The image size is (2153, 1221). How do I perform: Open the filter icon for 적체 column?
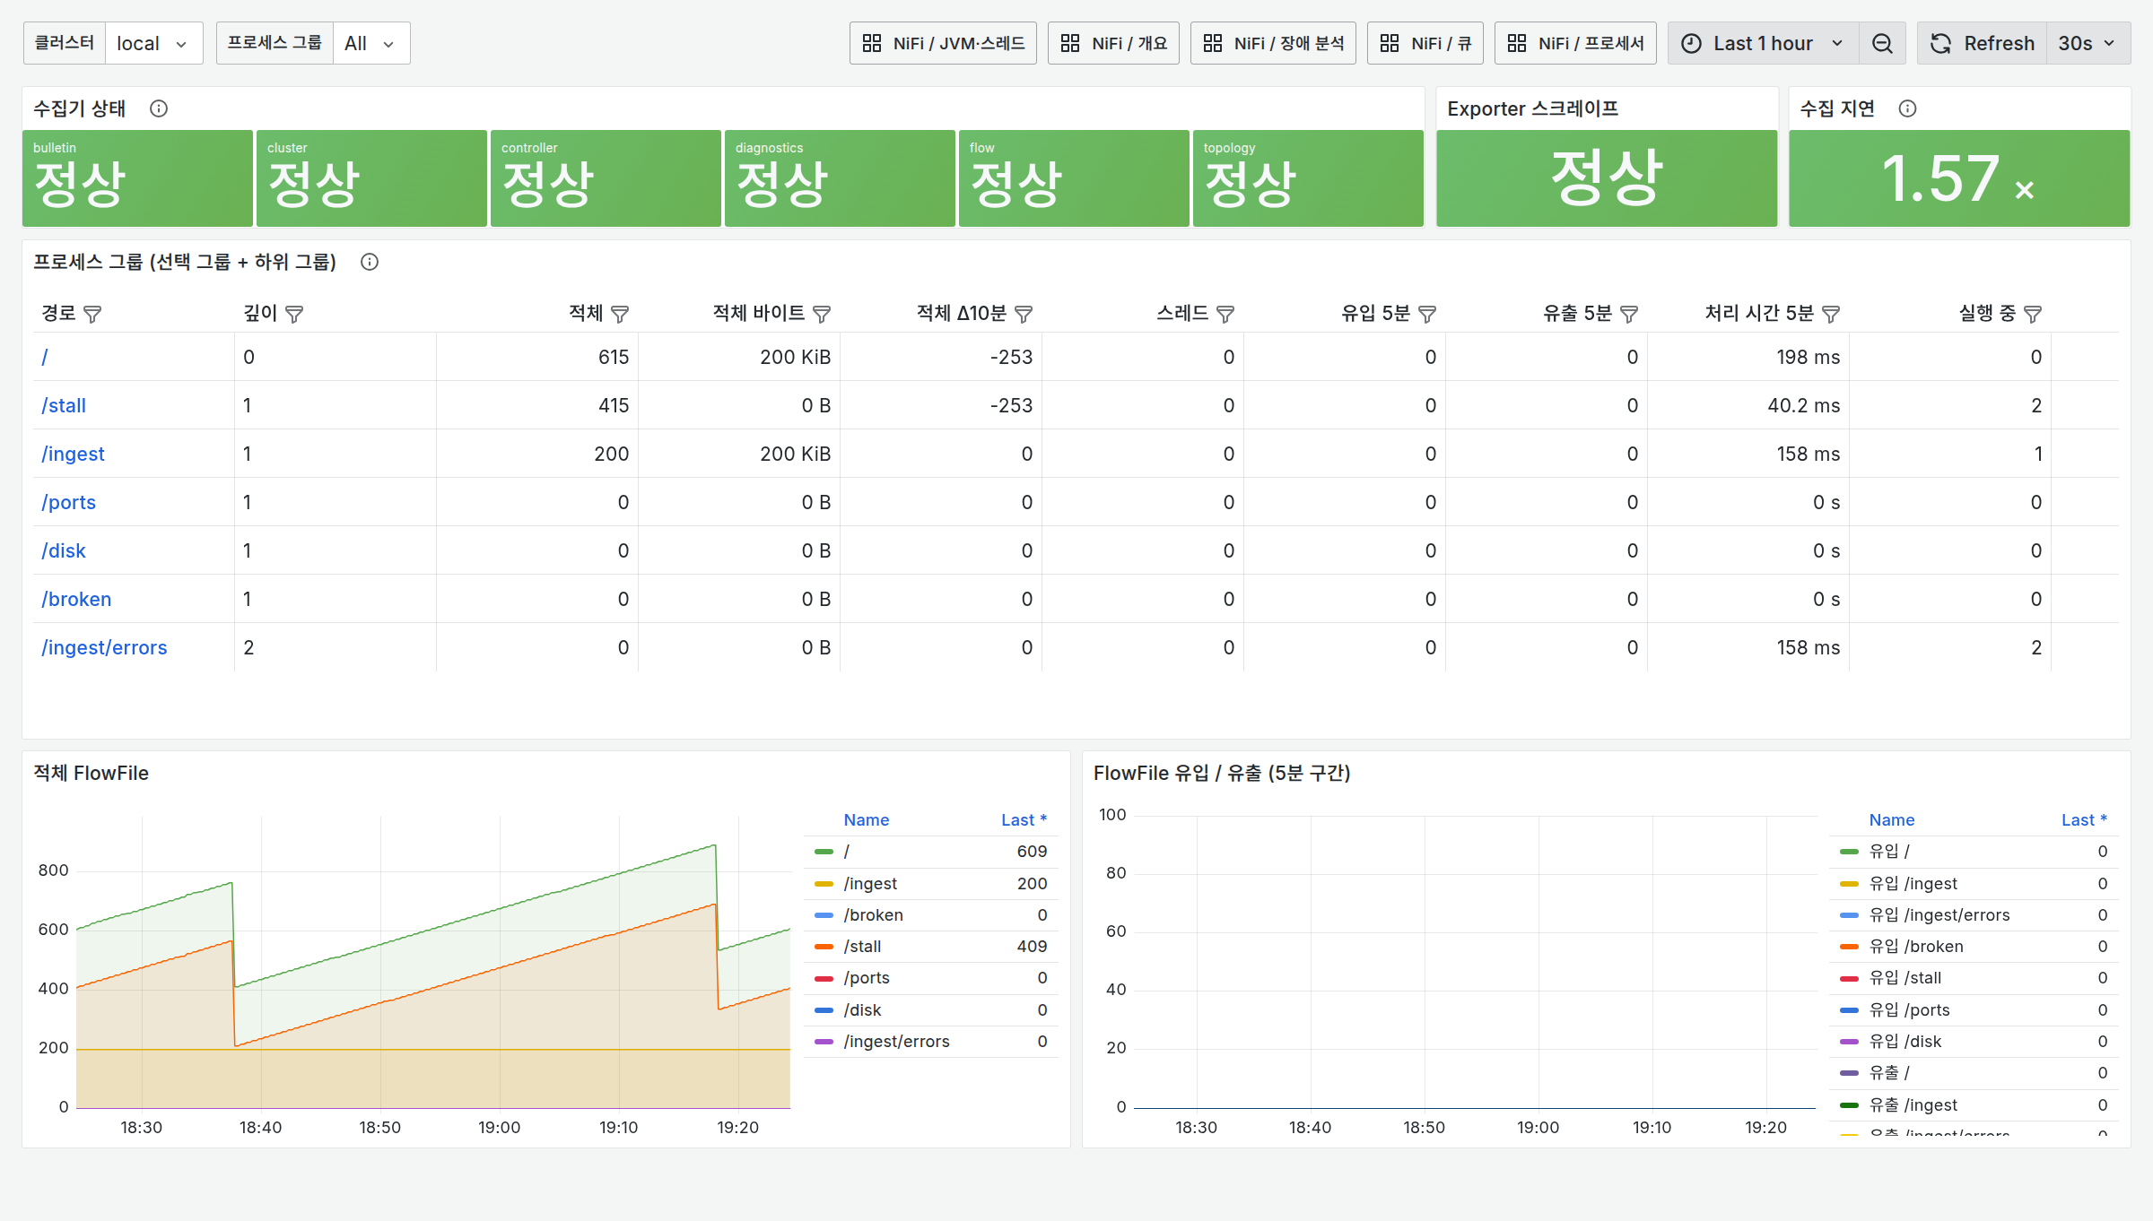click(x=620, y=314)
